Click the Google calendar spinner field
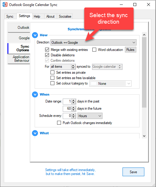The height and width of the screenshot is (187, 156). click(x=107, y=67)
